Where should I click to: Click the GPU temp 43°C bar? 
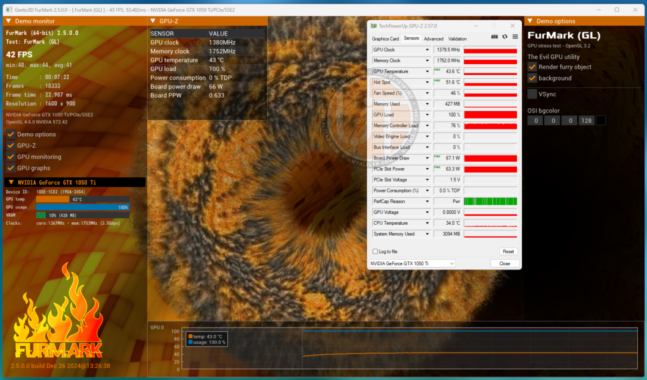coord(82,199)
